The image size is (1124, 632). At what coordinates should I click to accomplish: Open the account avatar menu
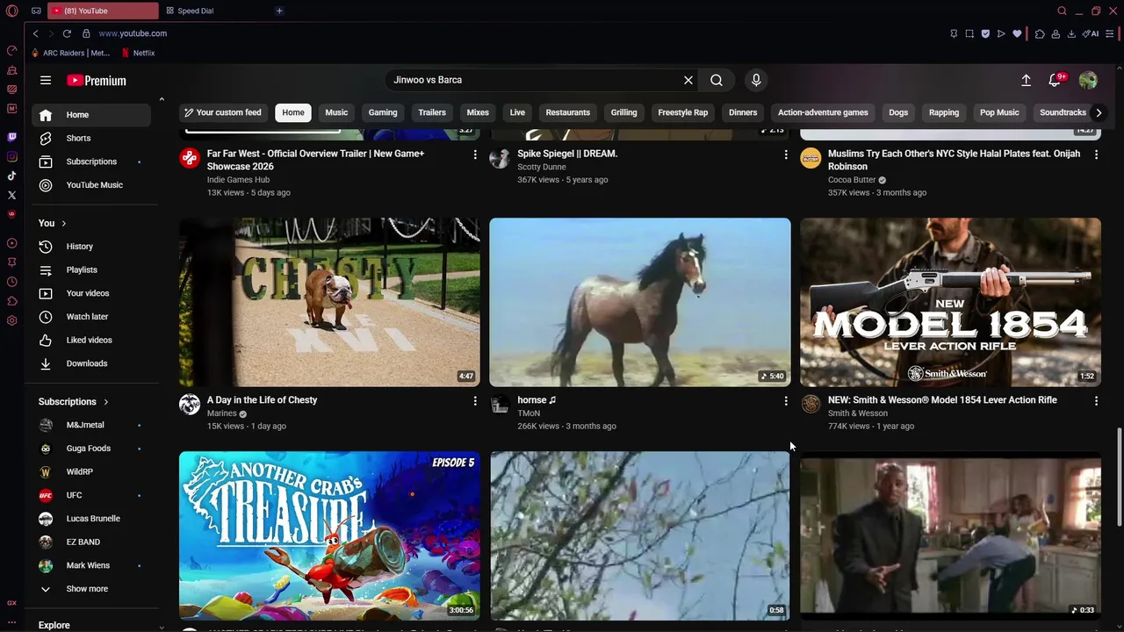coord(1088,80)
